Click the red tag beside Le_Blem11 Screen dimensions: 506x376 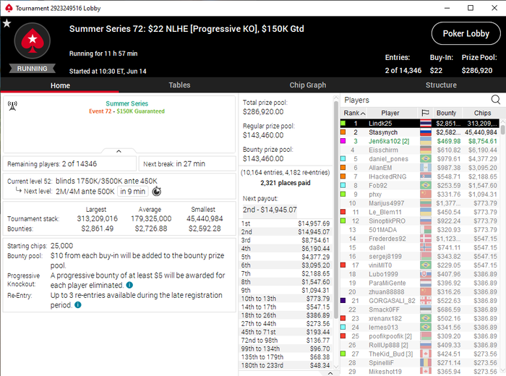pos(343,212)
